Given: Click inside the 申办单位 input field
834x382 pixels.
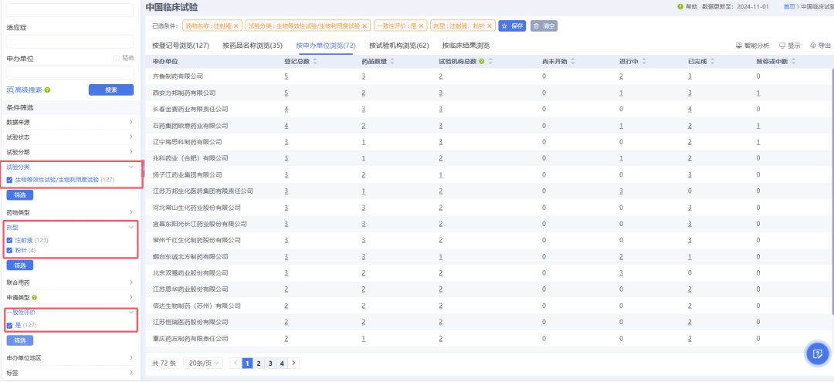Looking at the screenshot, I should coord(69,72).
